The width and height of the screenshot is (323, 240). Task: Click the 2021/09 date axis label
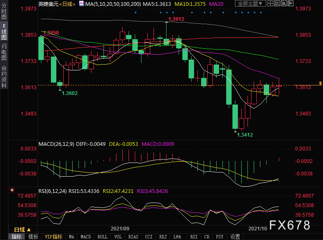[120, 228]
